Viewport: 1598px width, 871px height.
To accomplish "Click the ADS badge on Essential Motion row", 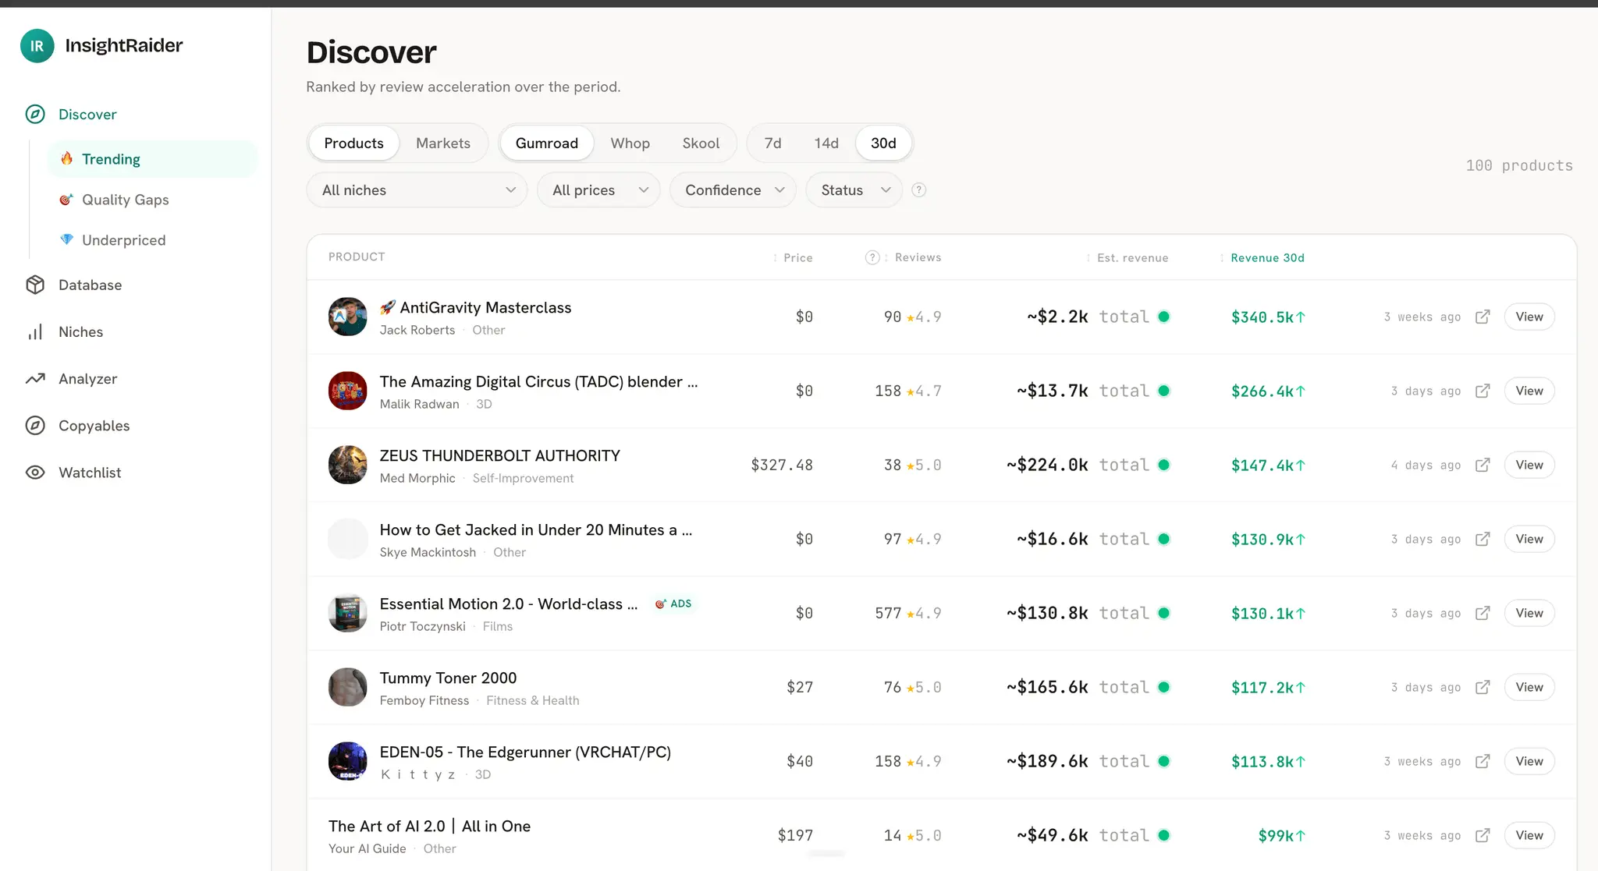I will coord(673,604).
